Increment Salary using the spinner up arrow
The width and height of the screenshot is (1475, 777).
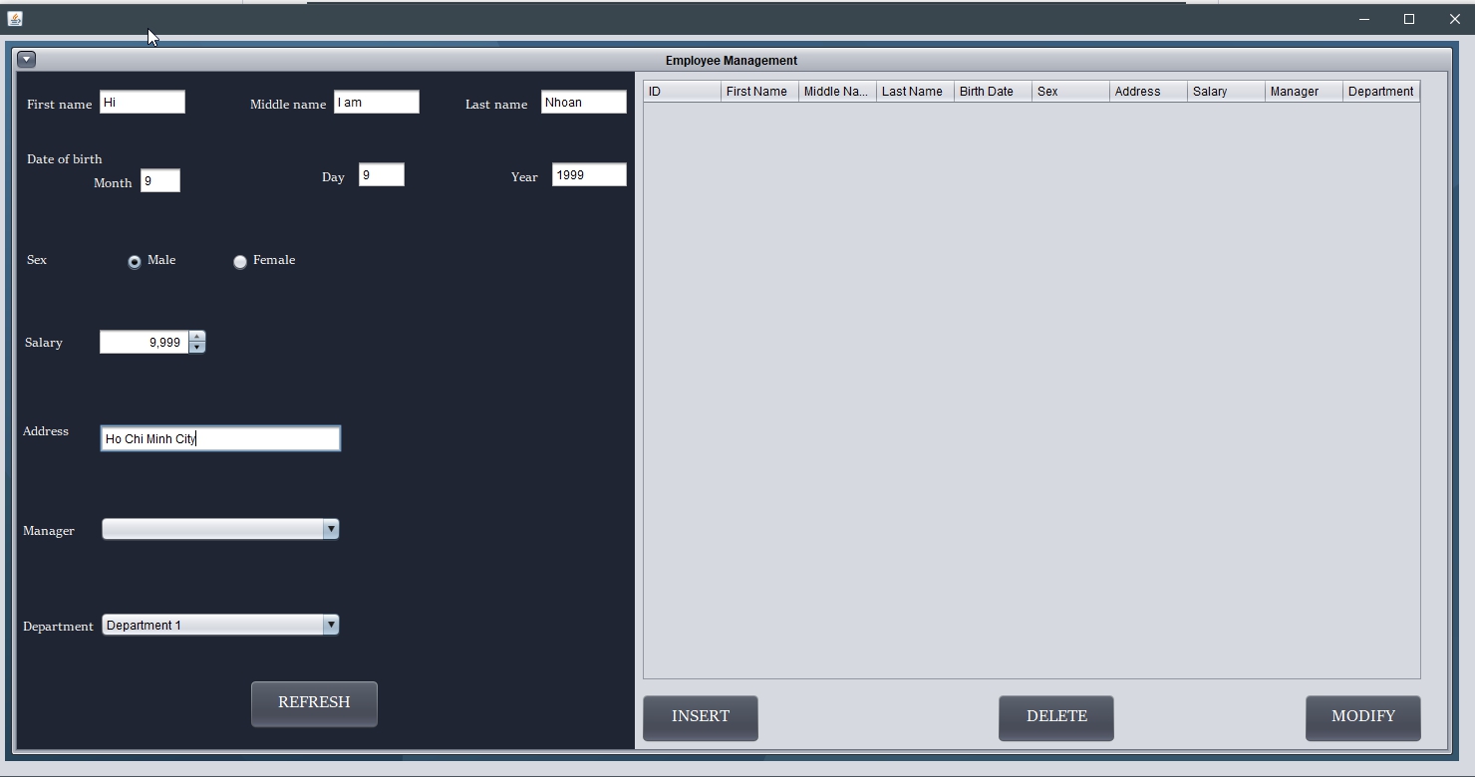(x=196, y=337)
